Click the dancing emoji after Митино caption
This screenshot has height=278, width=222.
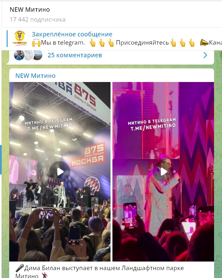(44, 275)
